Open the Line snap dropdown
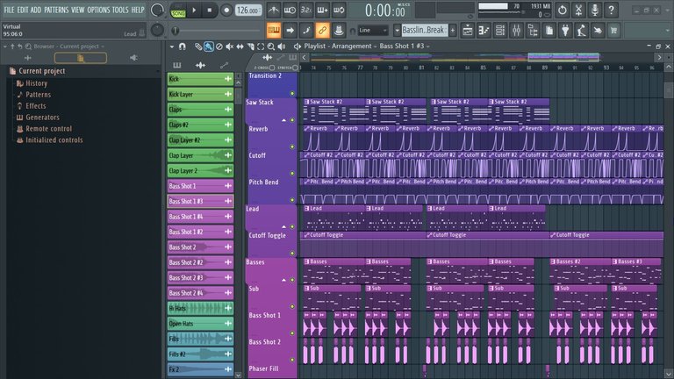Screen dimensions: 674x379 (373, 30)
